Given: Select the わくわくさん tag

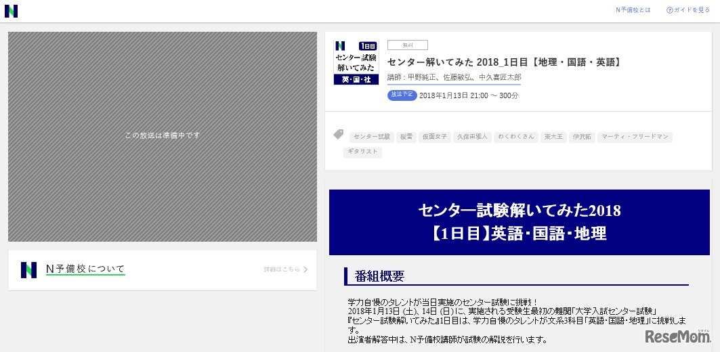Looking at the screenshot, I should pyautogui.click(x=515, y=137).
